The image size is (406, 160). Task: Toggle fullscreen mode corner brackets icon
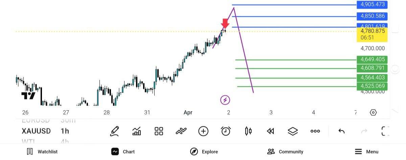tap(385, 131)
